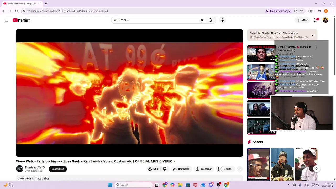Open the Chrome profile orange circle
The image size is (336, 189).
point(326,11)
